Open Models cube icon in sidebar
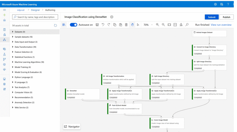This screenshot has width=237, height=132. click(4, 64)
